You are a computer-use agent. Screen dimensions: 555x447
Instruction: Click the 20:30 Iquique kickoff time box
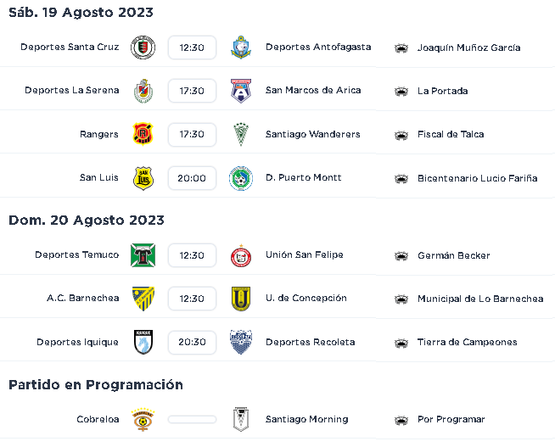[192, 343]
